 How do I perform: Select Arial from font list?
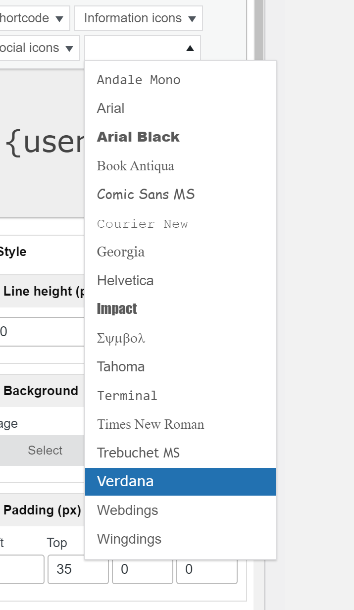coord(180,108)
